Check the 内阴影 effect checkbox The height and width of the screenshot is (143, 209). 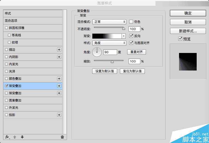6,57
